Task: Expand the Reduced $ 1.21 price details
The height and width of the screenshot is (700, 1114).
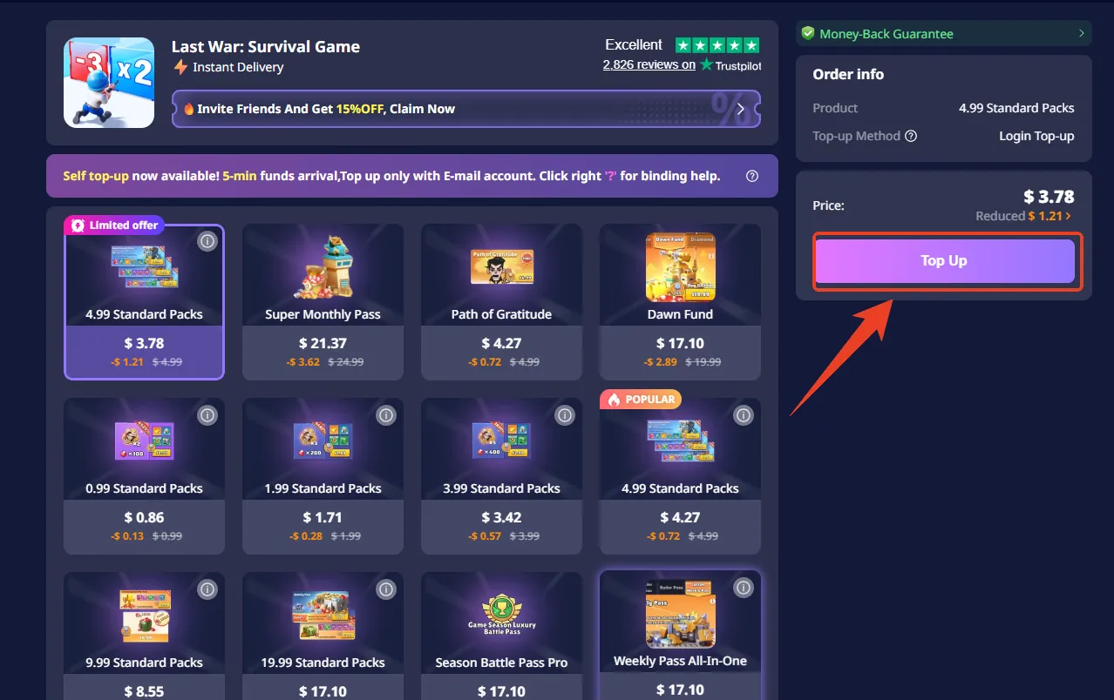Action: 1024,216
